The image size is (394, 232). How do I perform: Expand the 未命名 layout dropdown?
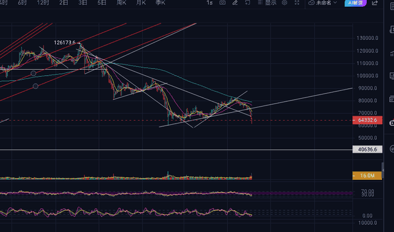323,3
